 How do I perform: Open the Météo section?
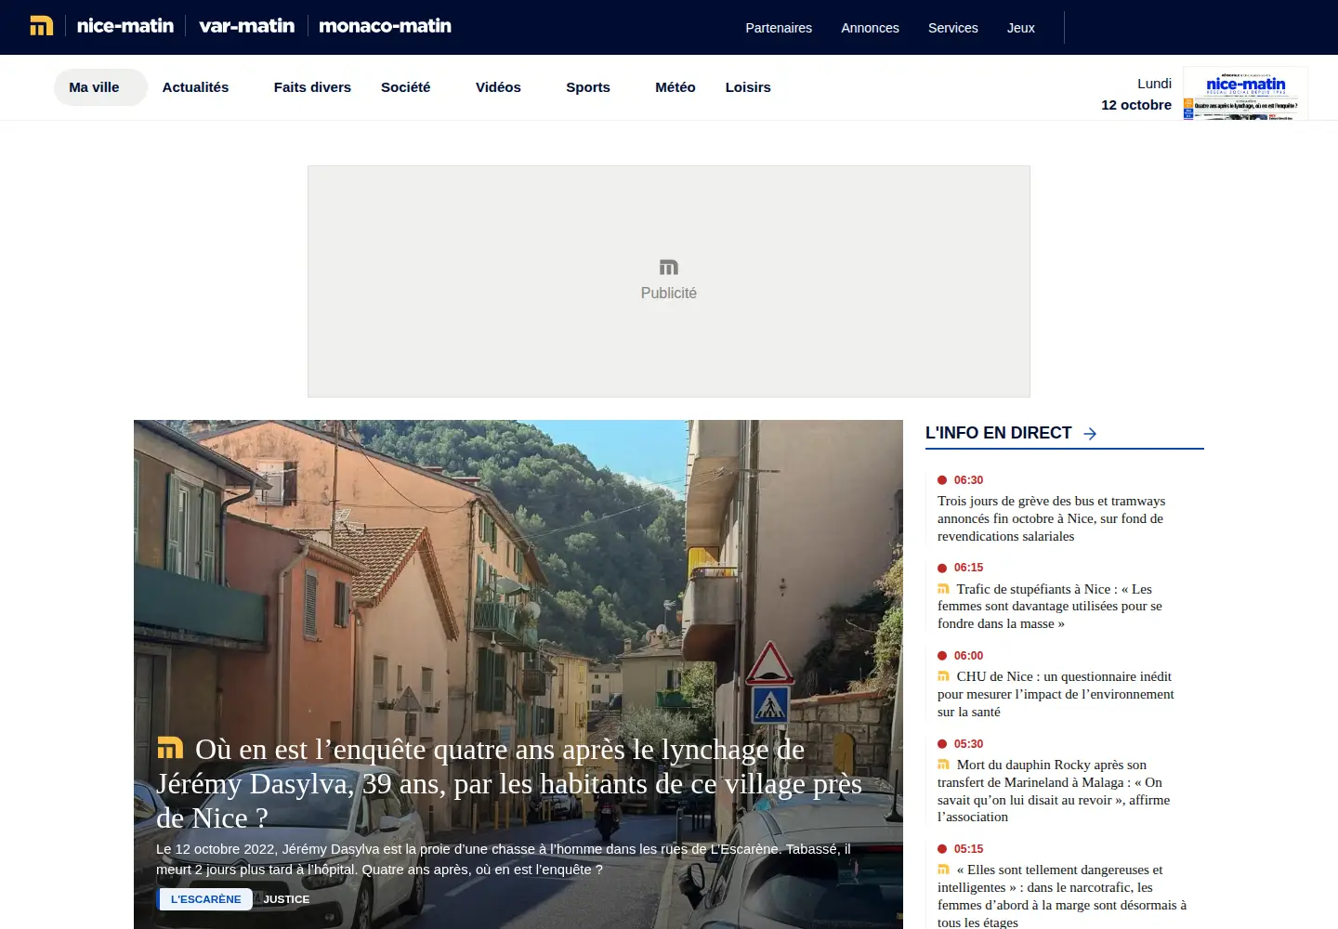point(676,87)
